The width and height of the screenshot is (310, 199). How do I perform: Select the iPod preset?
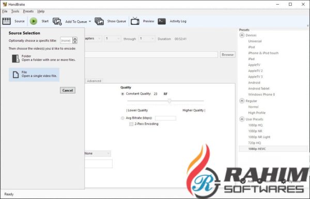[x=252, y=47]
